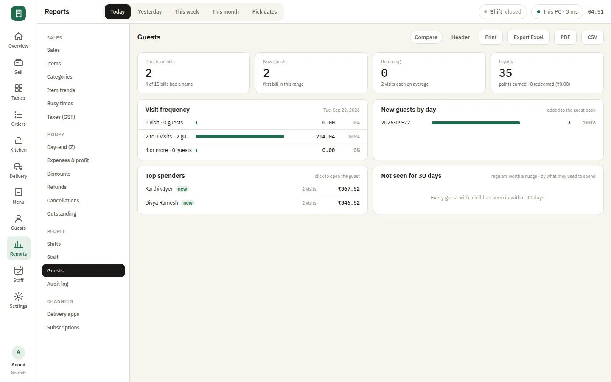Viewport: 611px width, 382px height.
Task: Open the Sales report
Action: click(x=84, y=50)
